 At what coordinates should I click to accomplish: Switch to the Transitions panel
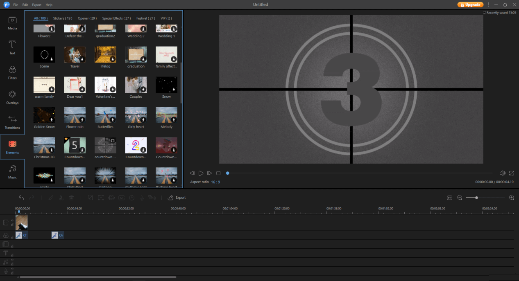[12, 122]
